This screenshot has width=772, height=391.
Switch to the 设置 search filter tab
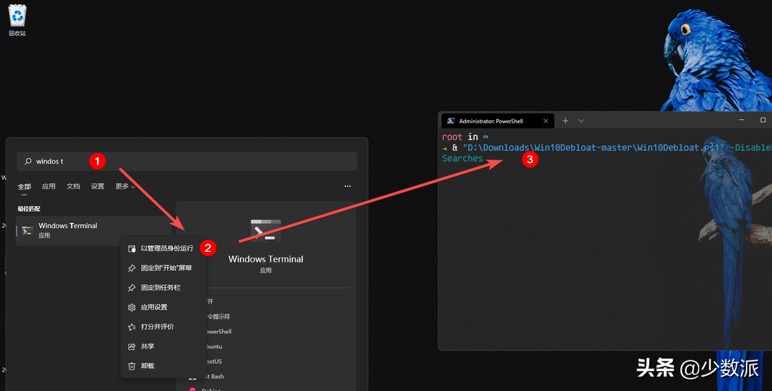click(97, 187)
